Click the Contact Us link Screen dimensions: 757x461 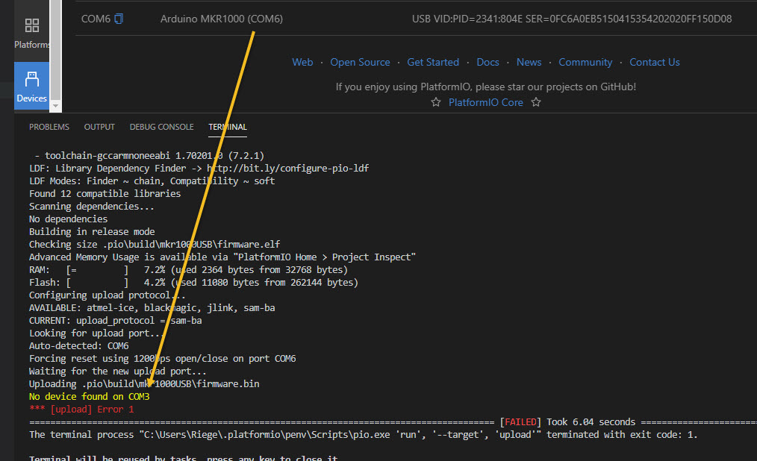(655, 62)
